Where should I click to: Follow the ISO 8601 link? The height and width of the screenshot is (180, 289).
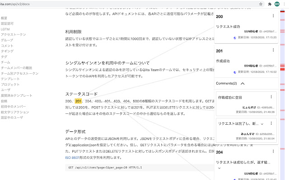click(72, 157)
